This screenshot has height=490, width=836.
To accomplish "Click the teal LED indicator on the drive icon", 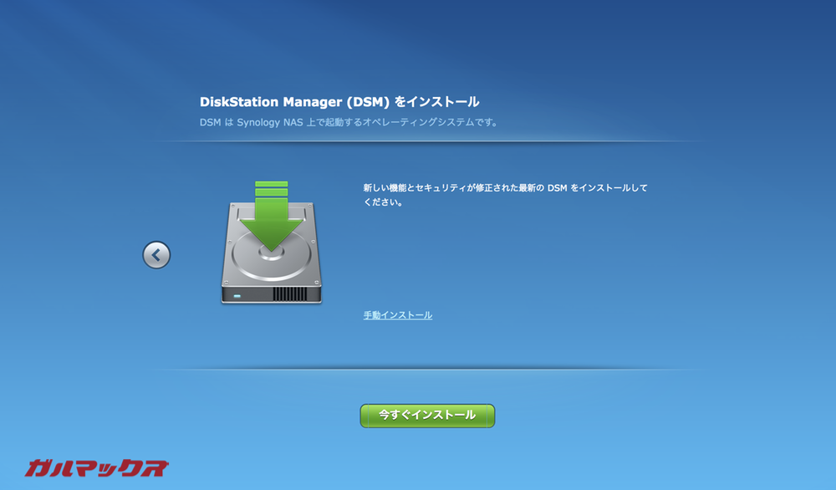I will [x=237, y=296].
